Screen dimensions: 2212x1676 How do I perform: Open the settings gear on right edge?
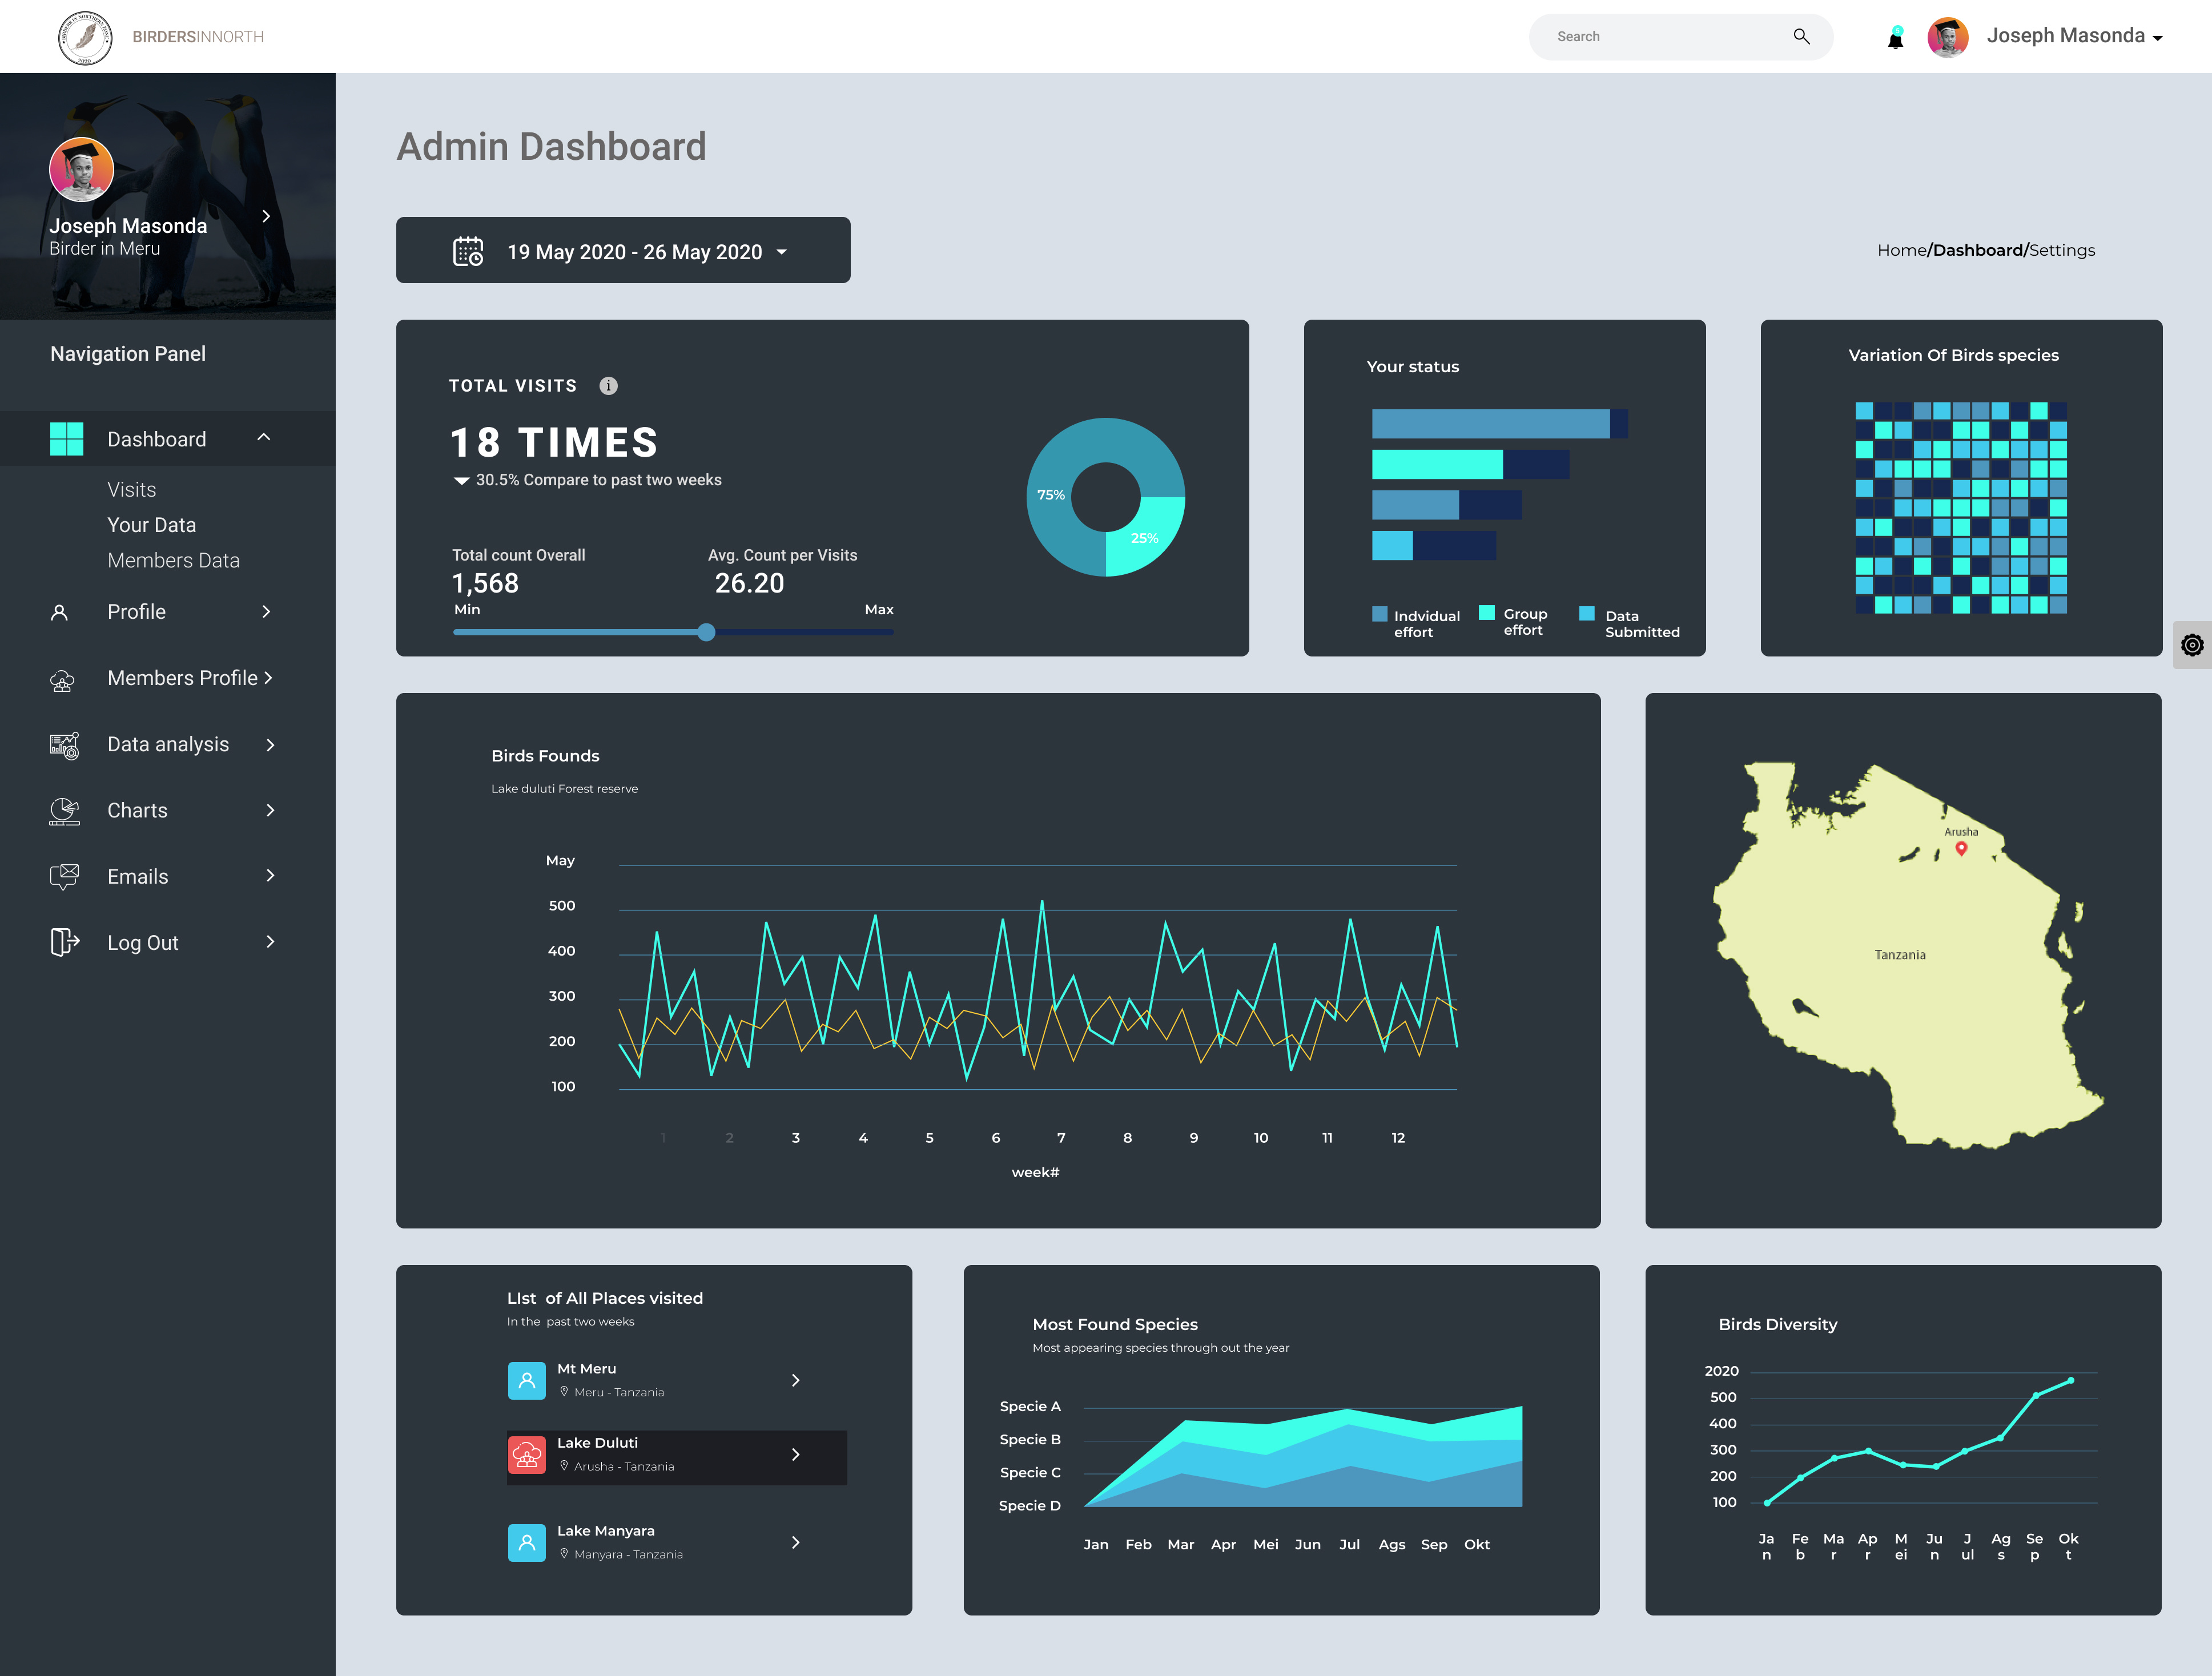tap(2192, 645)
